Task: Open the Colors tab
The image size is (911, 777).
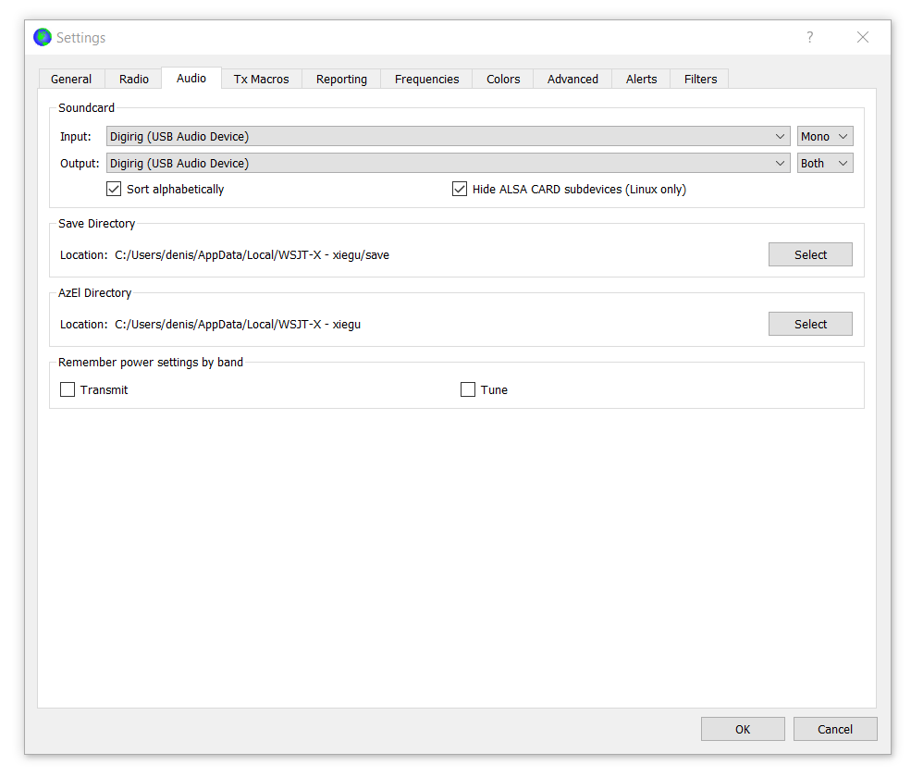Action: tap(503, 79)
